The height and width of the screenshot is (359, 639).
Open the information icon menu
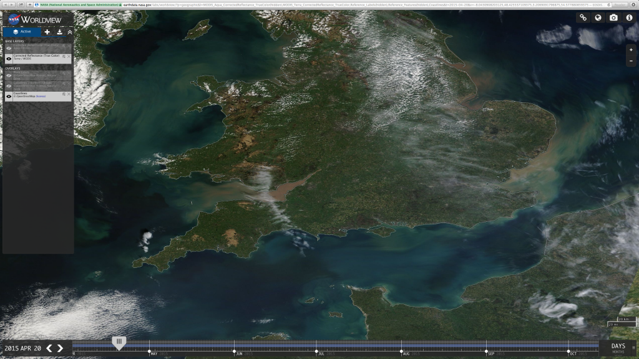tap(629, 17)
